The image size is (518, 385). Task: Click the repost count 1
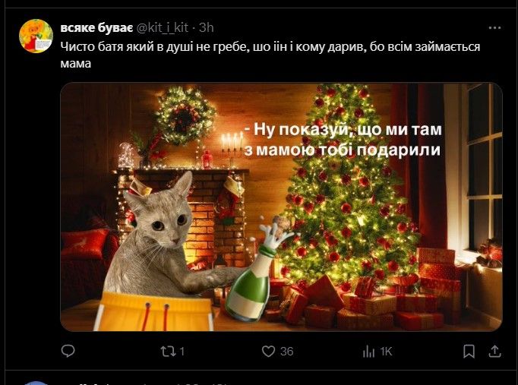pos(182,352)
